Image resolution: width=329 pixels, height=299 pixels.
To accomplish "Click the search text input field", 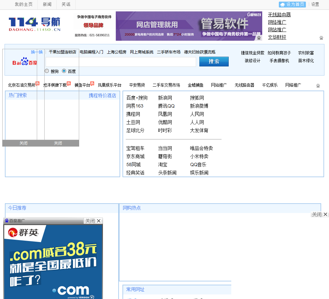I will pyautogui.click(x=121, y=62).
